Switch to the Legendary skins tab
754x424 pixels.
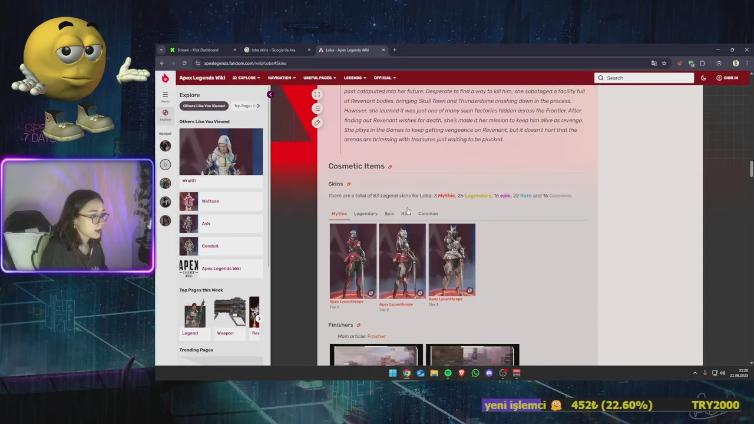[x=365, y=214]
